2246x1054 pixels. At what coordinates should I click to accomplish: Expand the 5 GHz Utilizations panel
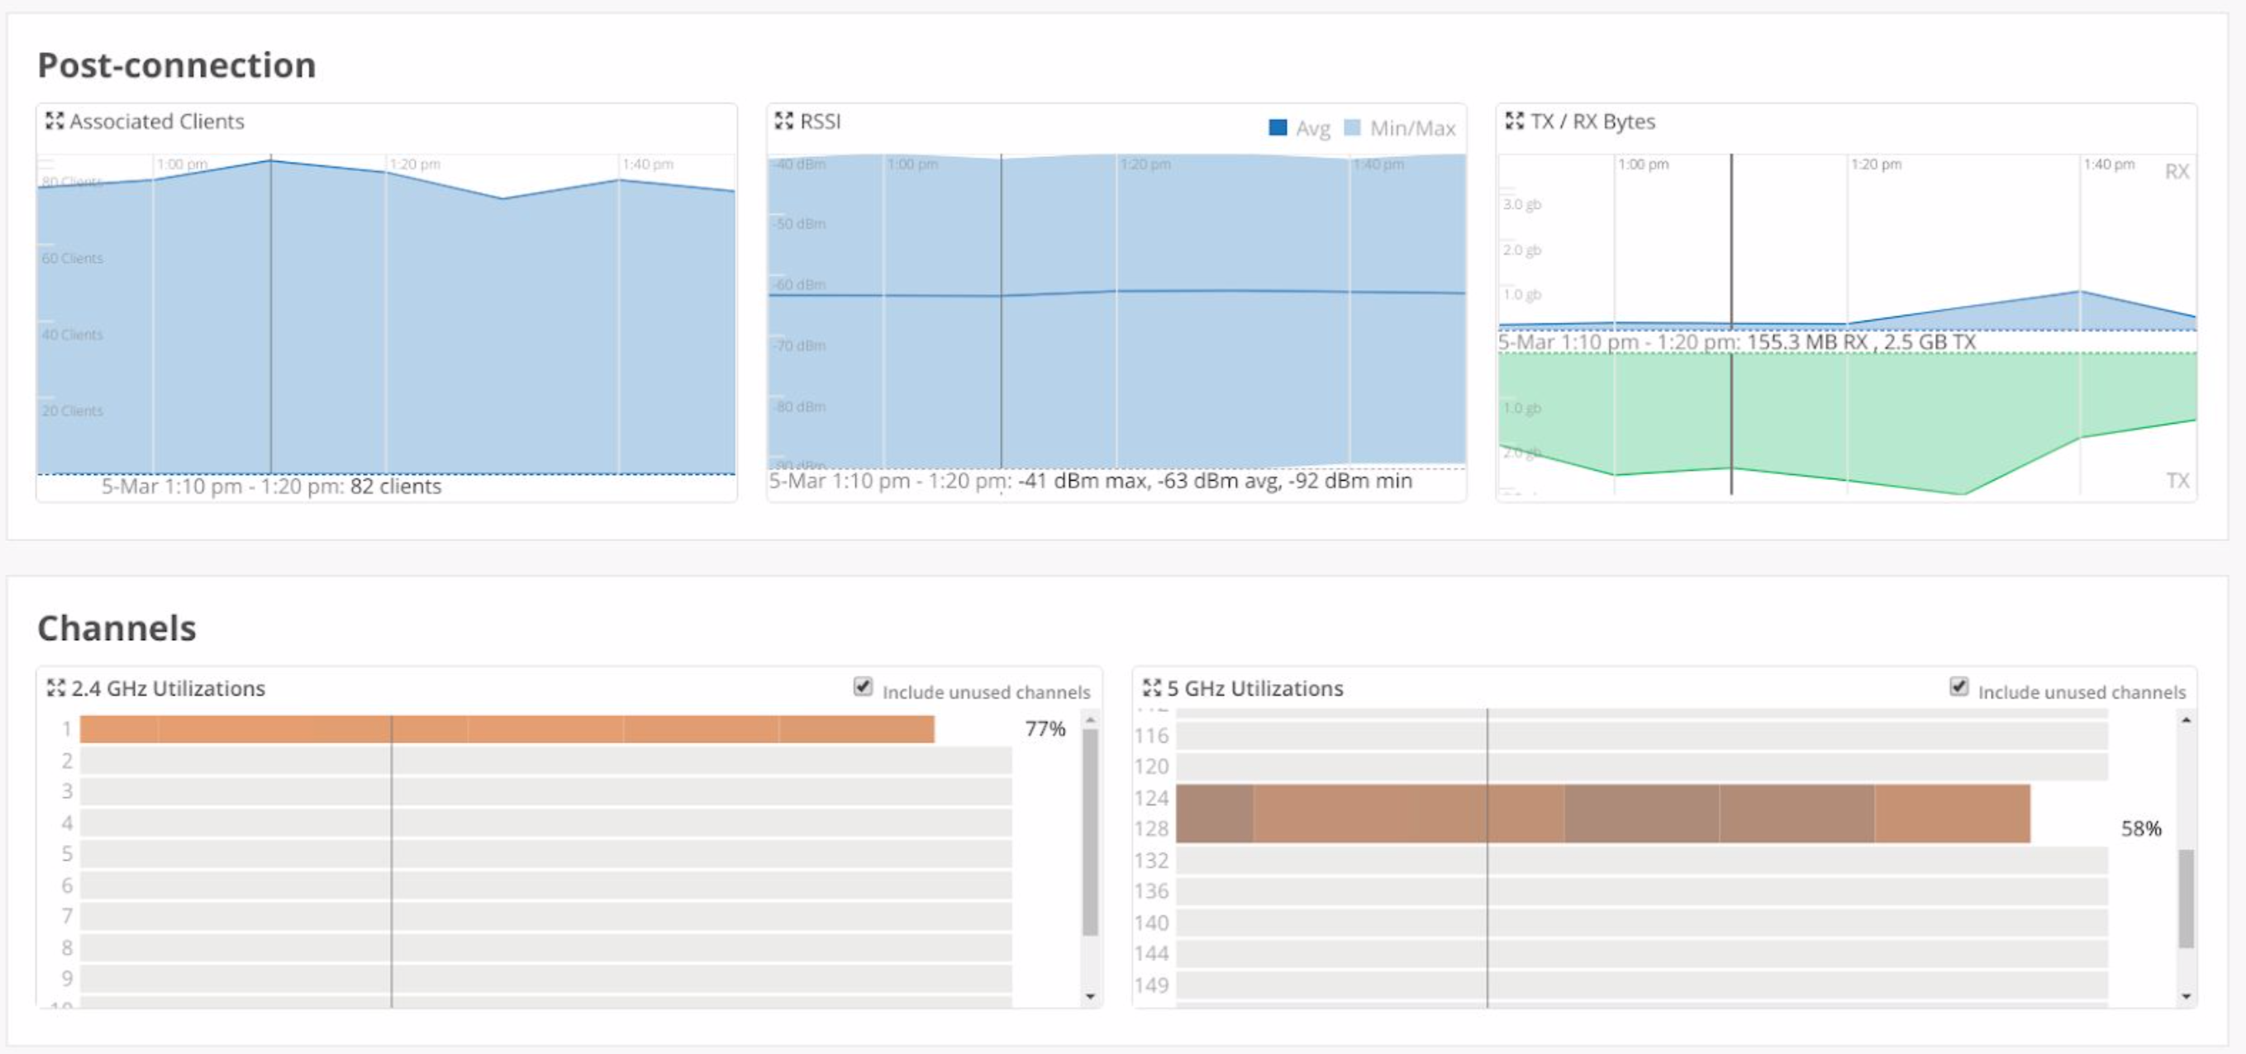1152,687
